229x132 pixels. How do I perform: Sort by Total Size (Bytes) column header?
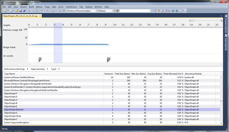(x=122, y=74)
